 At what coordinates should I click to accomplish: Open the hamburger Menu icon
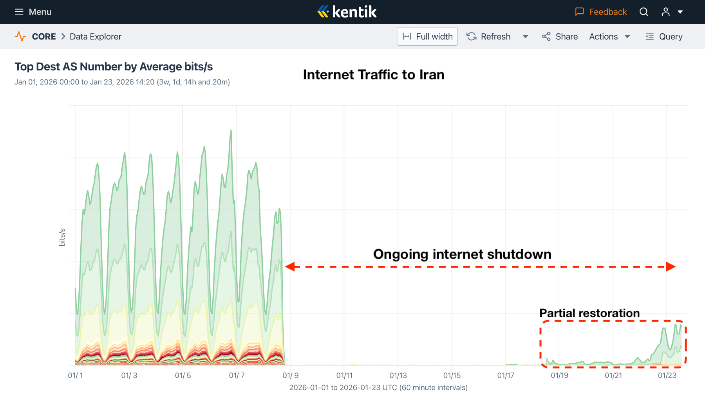pos(19,12)
